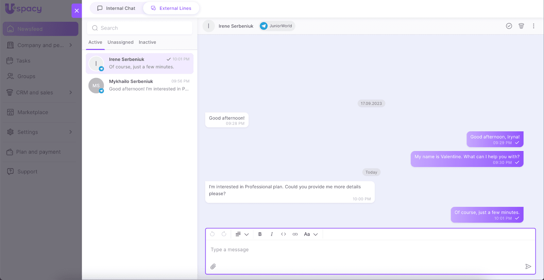Image resolution: width=544 pixels, height=280 pixels.
Task: Toggle italic text formatting
Action: tap(272, 234)
